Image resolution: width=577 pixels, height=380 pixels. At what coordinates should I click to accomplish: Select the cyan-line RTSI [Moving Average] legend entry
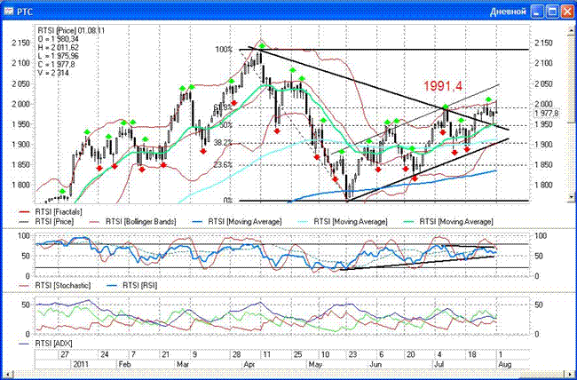click(343, 222)
